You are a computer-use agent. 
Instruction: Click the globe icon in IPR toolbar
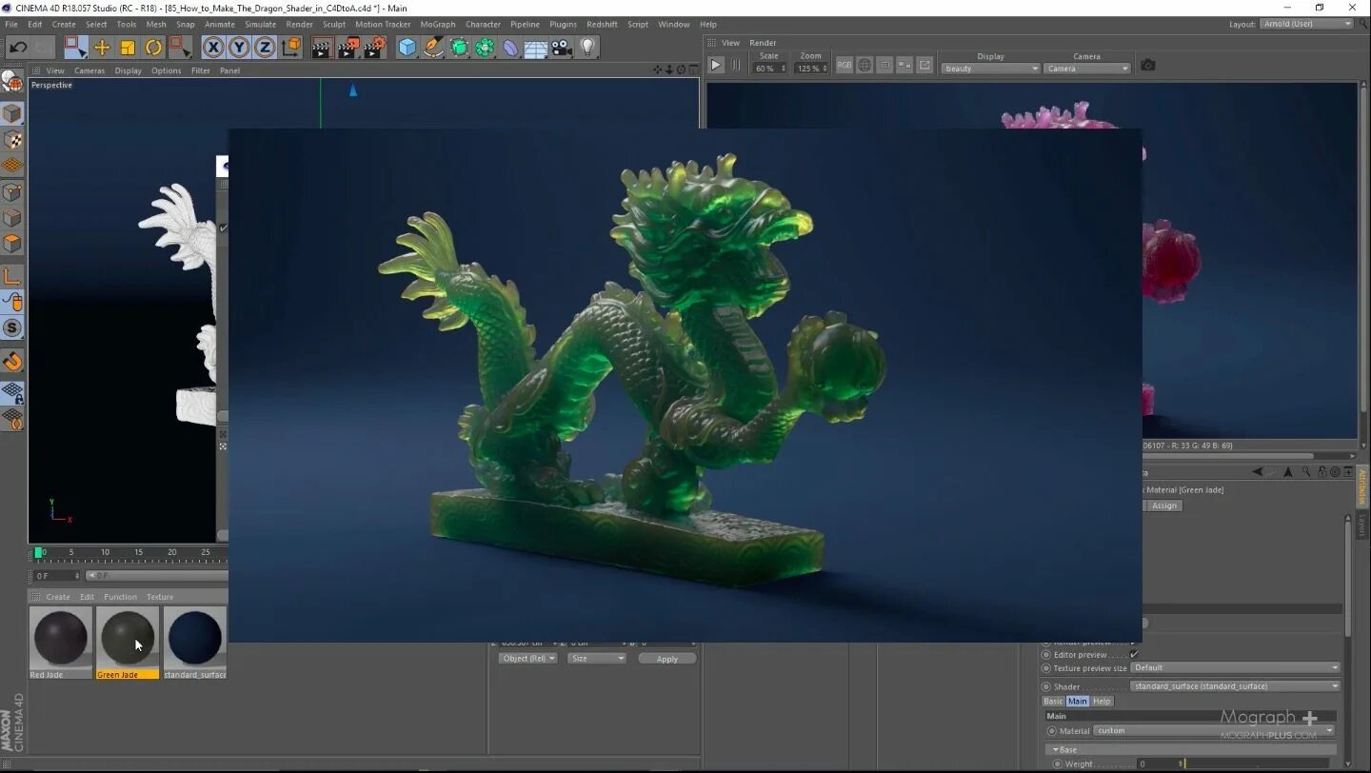pos(864,65)
